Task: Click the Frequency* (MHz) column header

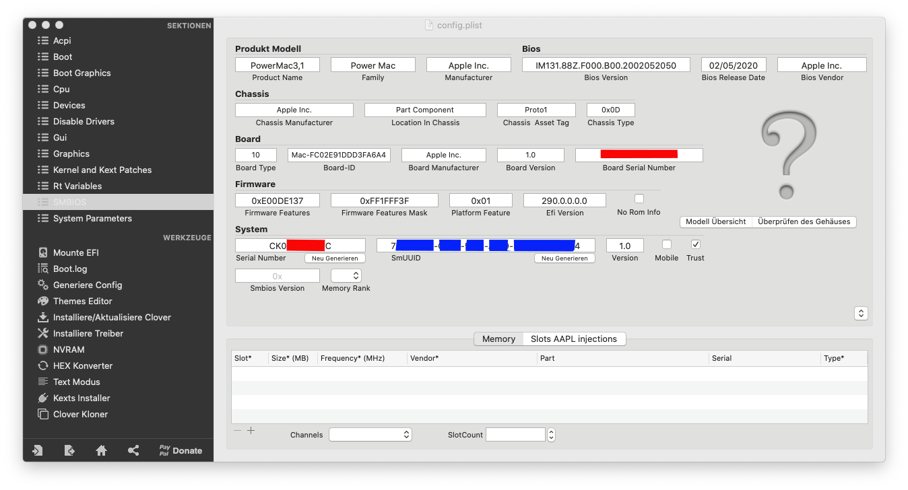Action: pos(361,358)
